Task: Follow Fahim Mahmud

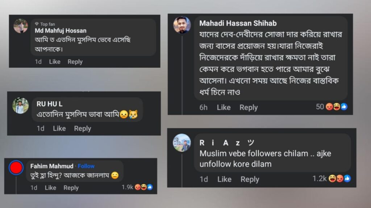Action: point(86,166)
